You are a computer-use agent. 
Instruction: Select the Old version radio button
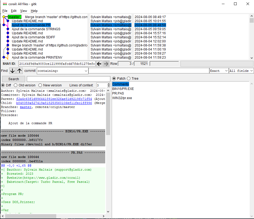[15, 85]
